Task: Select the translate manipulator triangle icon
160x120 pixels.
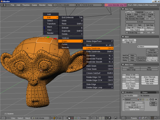Action: point(72,118)
